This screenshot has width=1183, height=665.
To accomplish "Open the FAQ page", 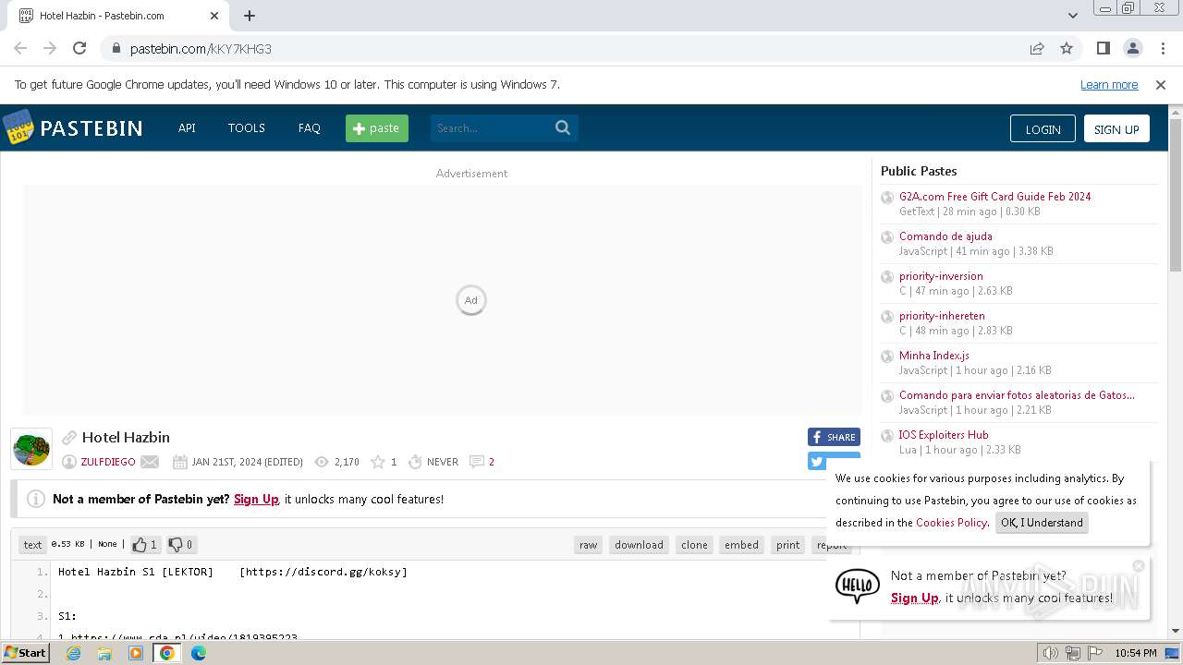I will [x=309, y=128].
